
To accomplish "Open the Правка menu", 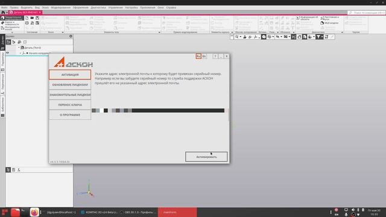I will pyautogui.click(x=14, y=8).
